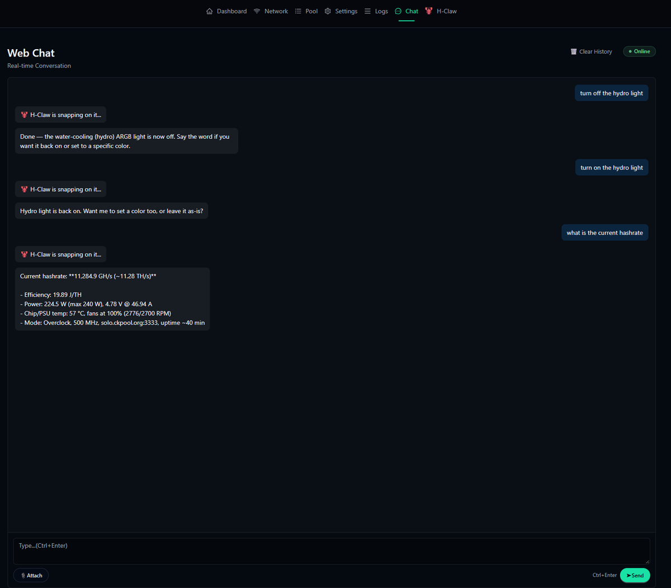Click the Chat bubble icon
The width and height of the screenshot is (671, 588).
pyautogui.click(x=398, y=11)
